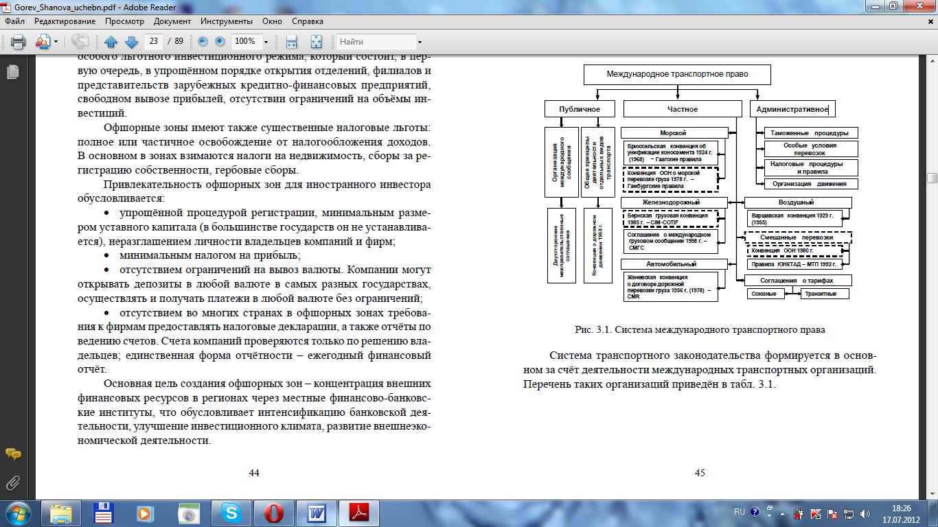Click the RU language indicator

tap(740, 512)
